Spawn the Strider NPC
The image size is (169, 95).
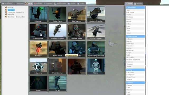tap(38, 84)
